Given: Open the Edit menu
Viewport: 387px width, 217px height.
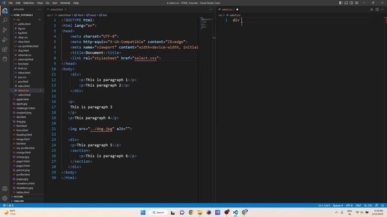Looking at the screenshot, I should pos(18,3).
